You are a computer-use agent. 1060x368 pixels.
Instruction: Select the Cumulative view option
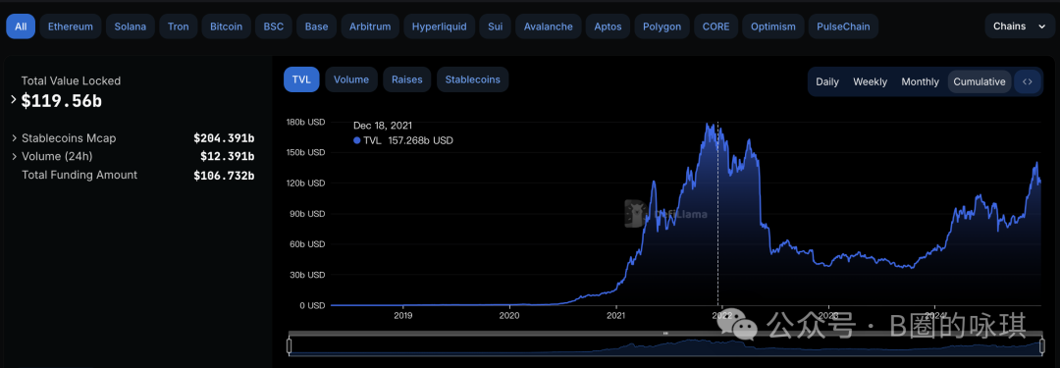click(980, 81)
